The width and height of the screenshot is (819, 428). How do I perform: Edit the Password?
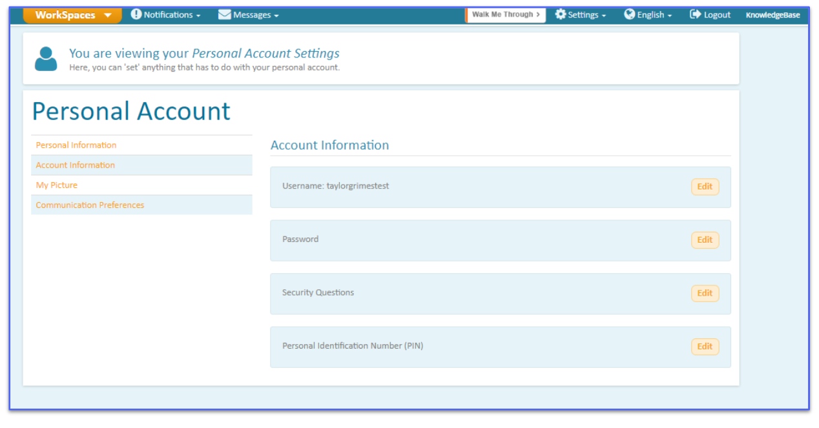705,240
